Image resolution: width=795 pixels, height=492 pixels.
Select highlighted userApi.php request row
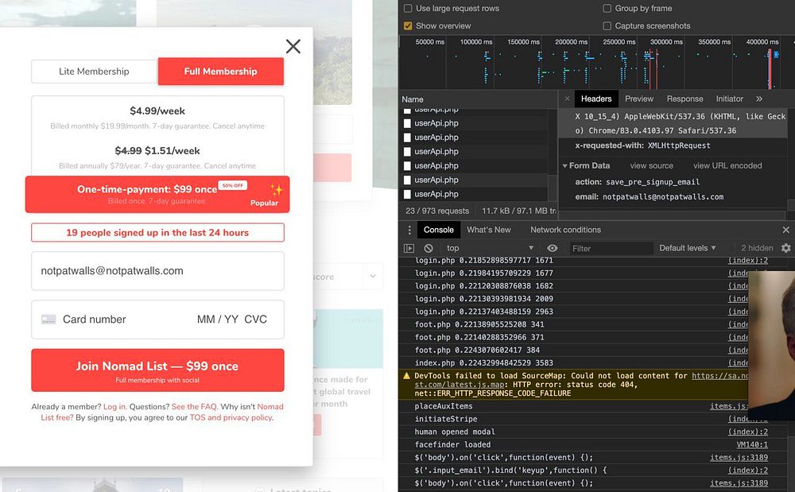click(x=474, y=180)
